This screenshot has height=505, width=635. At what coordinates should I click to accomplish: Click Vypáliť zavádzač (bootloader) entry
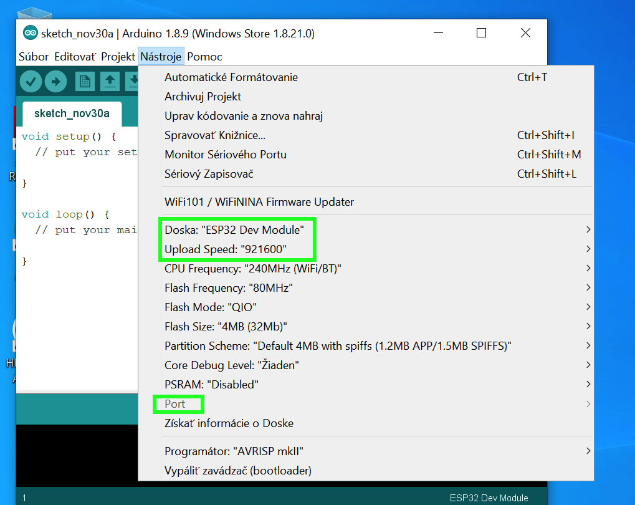237,471
